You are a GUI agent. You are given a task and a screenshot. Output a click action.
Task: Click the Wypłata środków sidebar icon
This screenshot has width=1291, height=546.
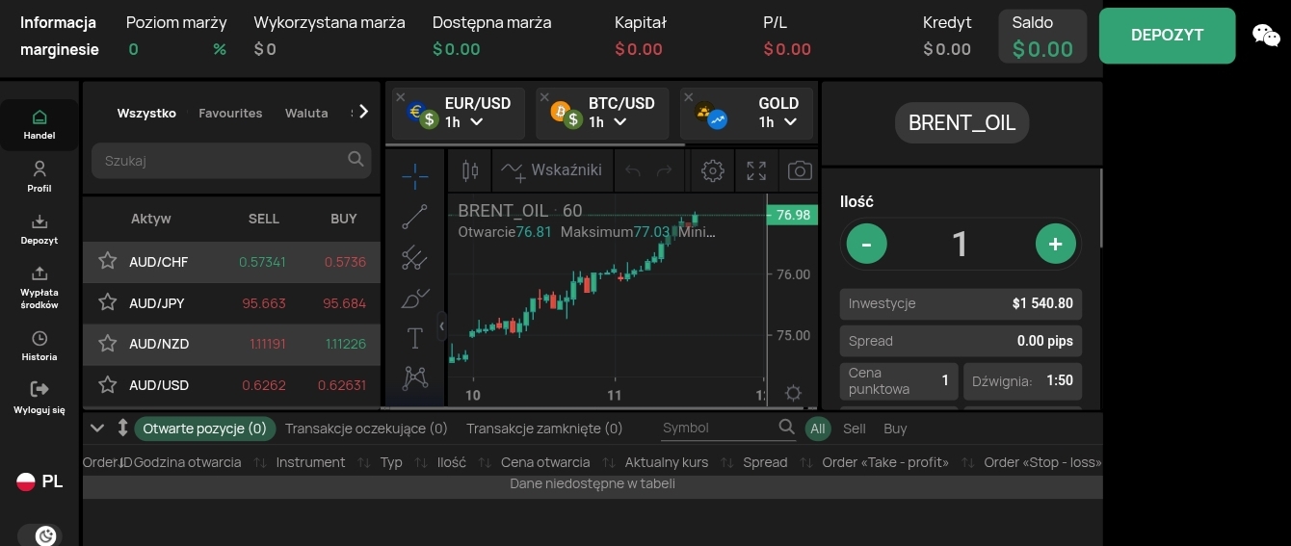click(x=40, y=286)
